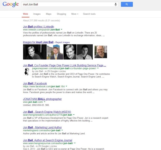Click the Google logo

click(10, 4)
